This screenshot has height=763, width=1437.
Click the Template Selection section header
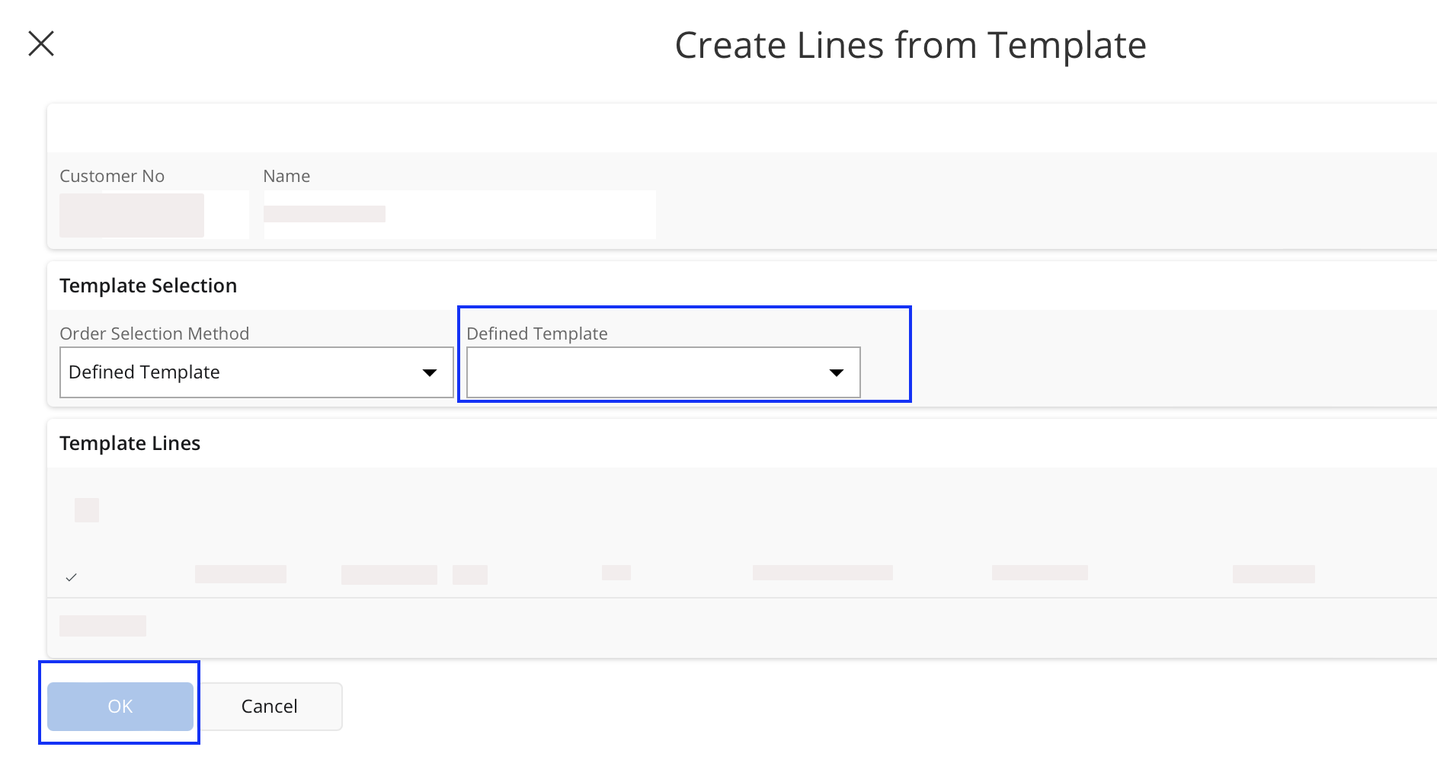[x=149, y=286]
